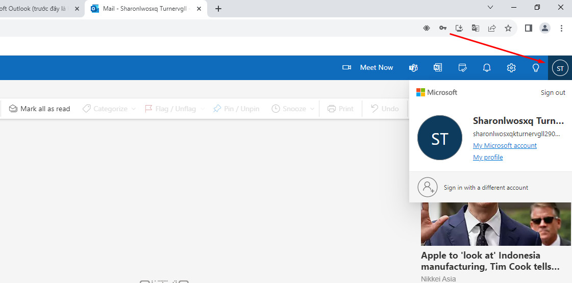Viewport: 572px width, 283px height.
Task: Click the add-account person icon
Action: coord(428,187)
